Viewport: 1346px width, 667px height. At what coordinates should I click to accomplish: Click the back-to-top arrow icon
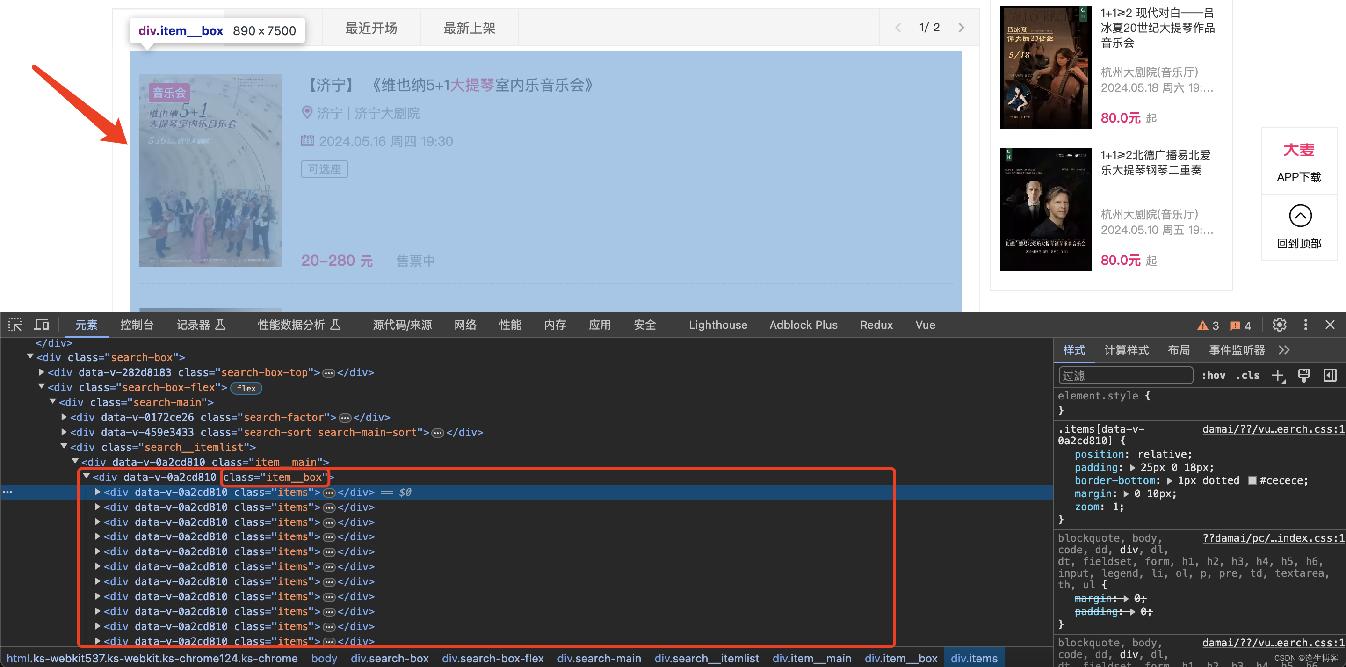1300,215
